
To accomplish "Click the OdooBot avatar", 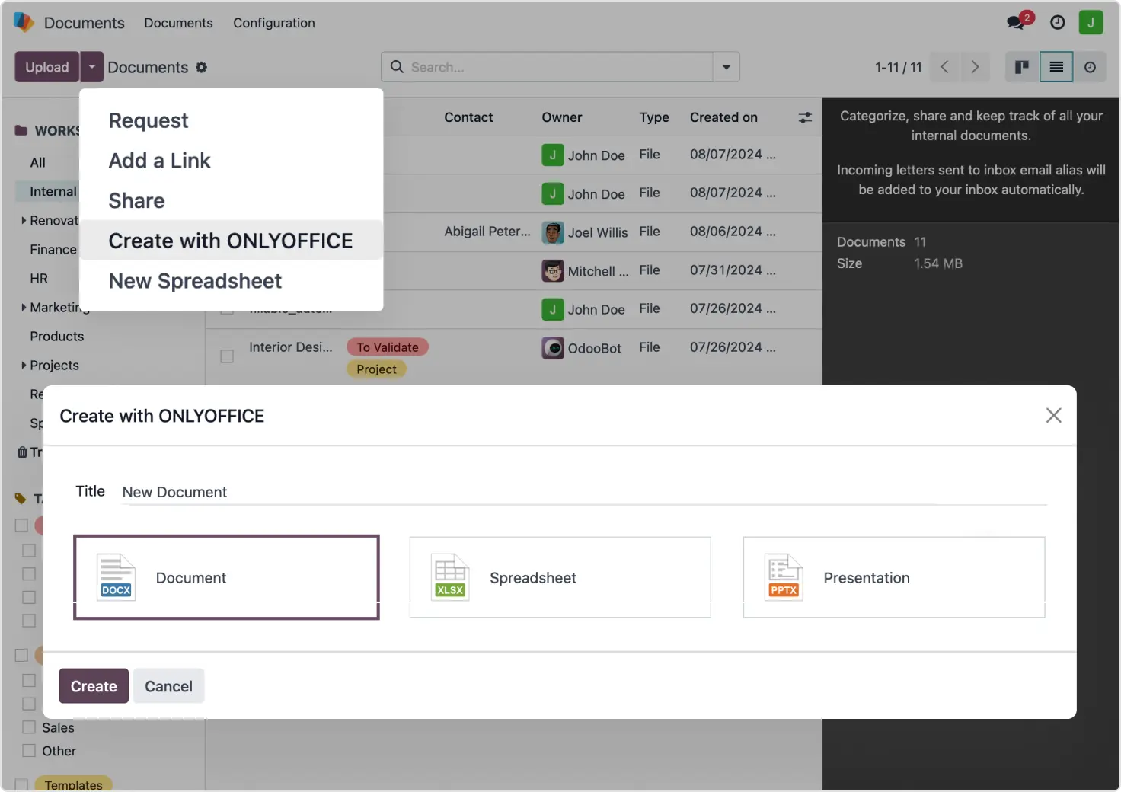I will [x=553, y=348].
